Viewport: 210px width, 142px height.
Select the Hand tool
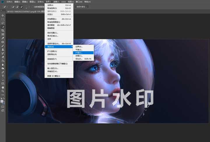(x=3, y=87)
